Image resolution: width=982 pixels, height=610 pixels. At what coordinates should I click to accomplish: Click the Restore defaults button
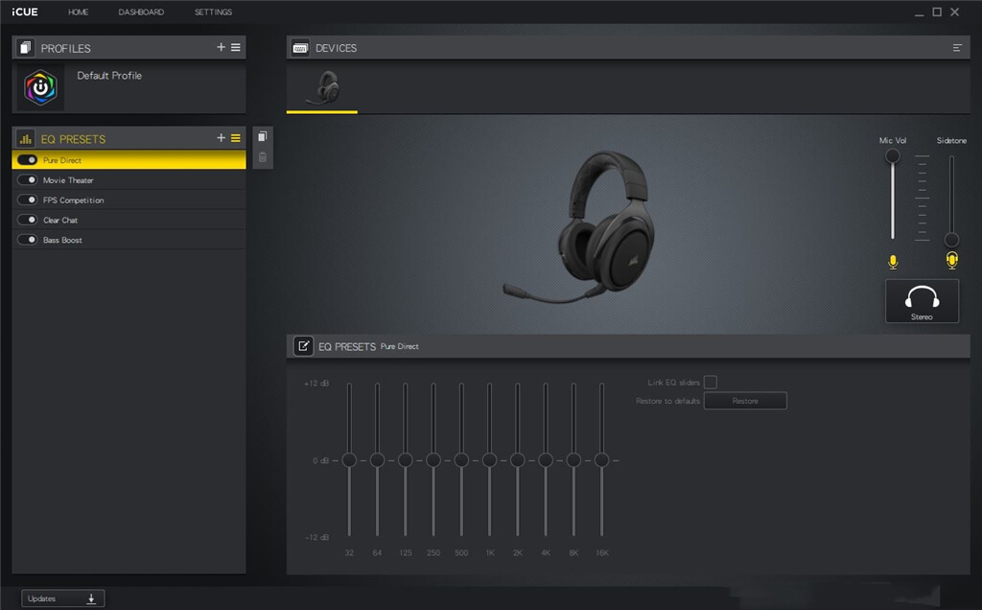point(745,401)
